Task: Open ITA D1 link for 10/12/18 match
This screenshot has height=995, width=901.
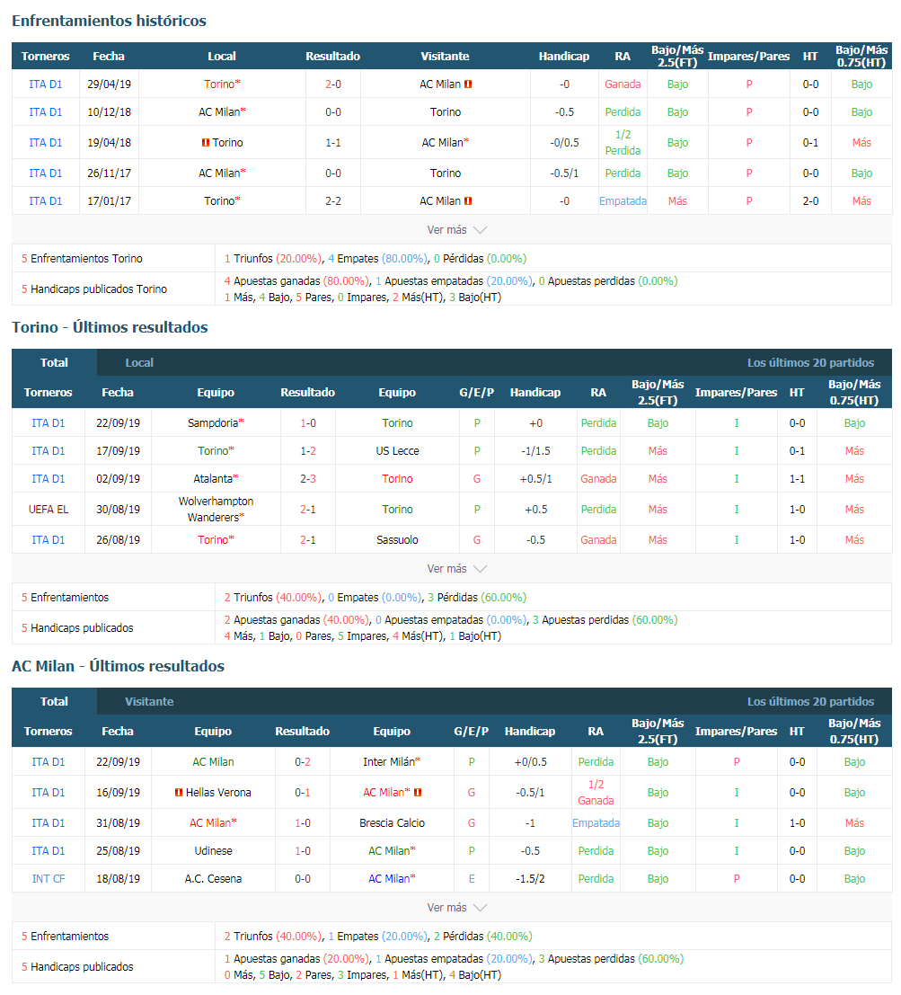Action: pos(46,111)
